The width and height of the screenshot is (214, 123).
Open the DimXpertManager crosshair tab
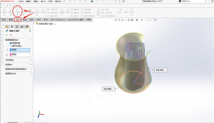22,27
